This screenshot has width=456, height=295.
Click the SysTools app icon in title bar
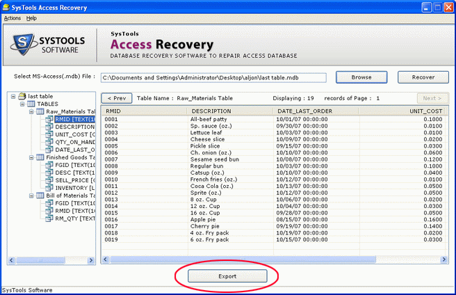pos(6,7)
